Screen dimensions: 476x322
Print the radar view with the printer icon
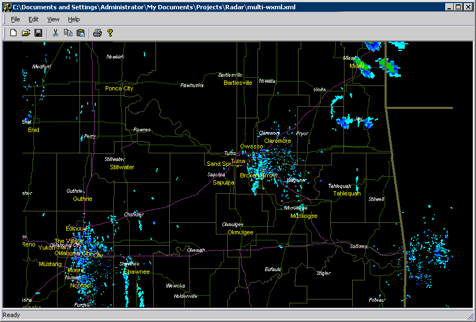coord(97,32)
